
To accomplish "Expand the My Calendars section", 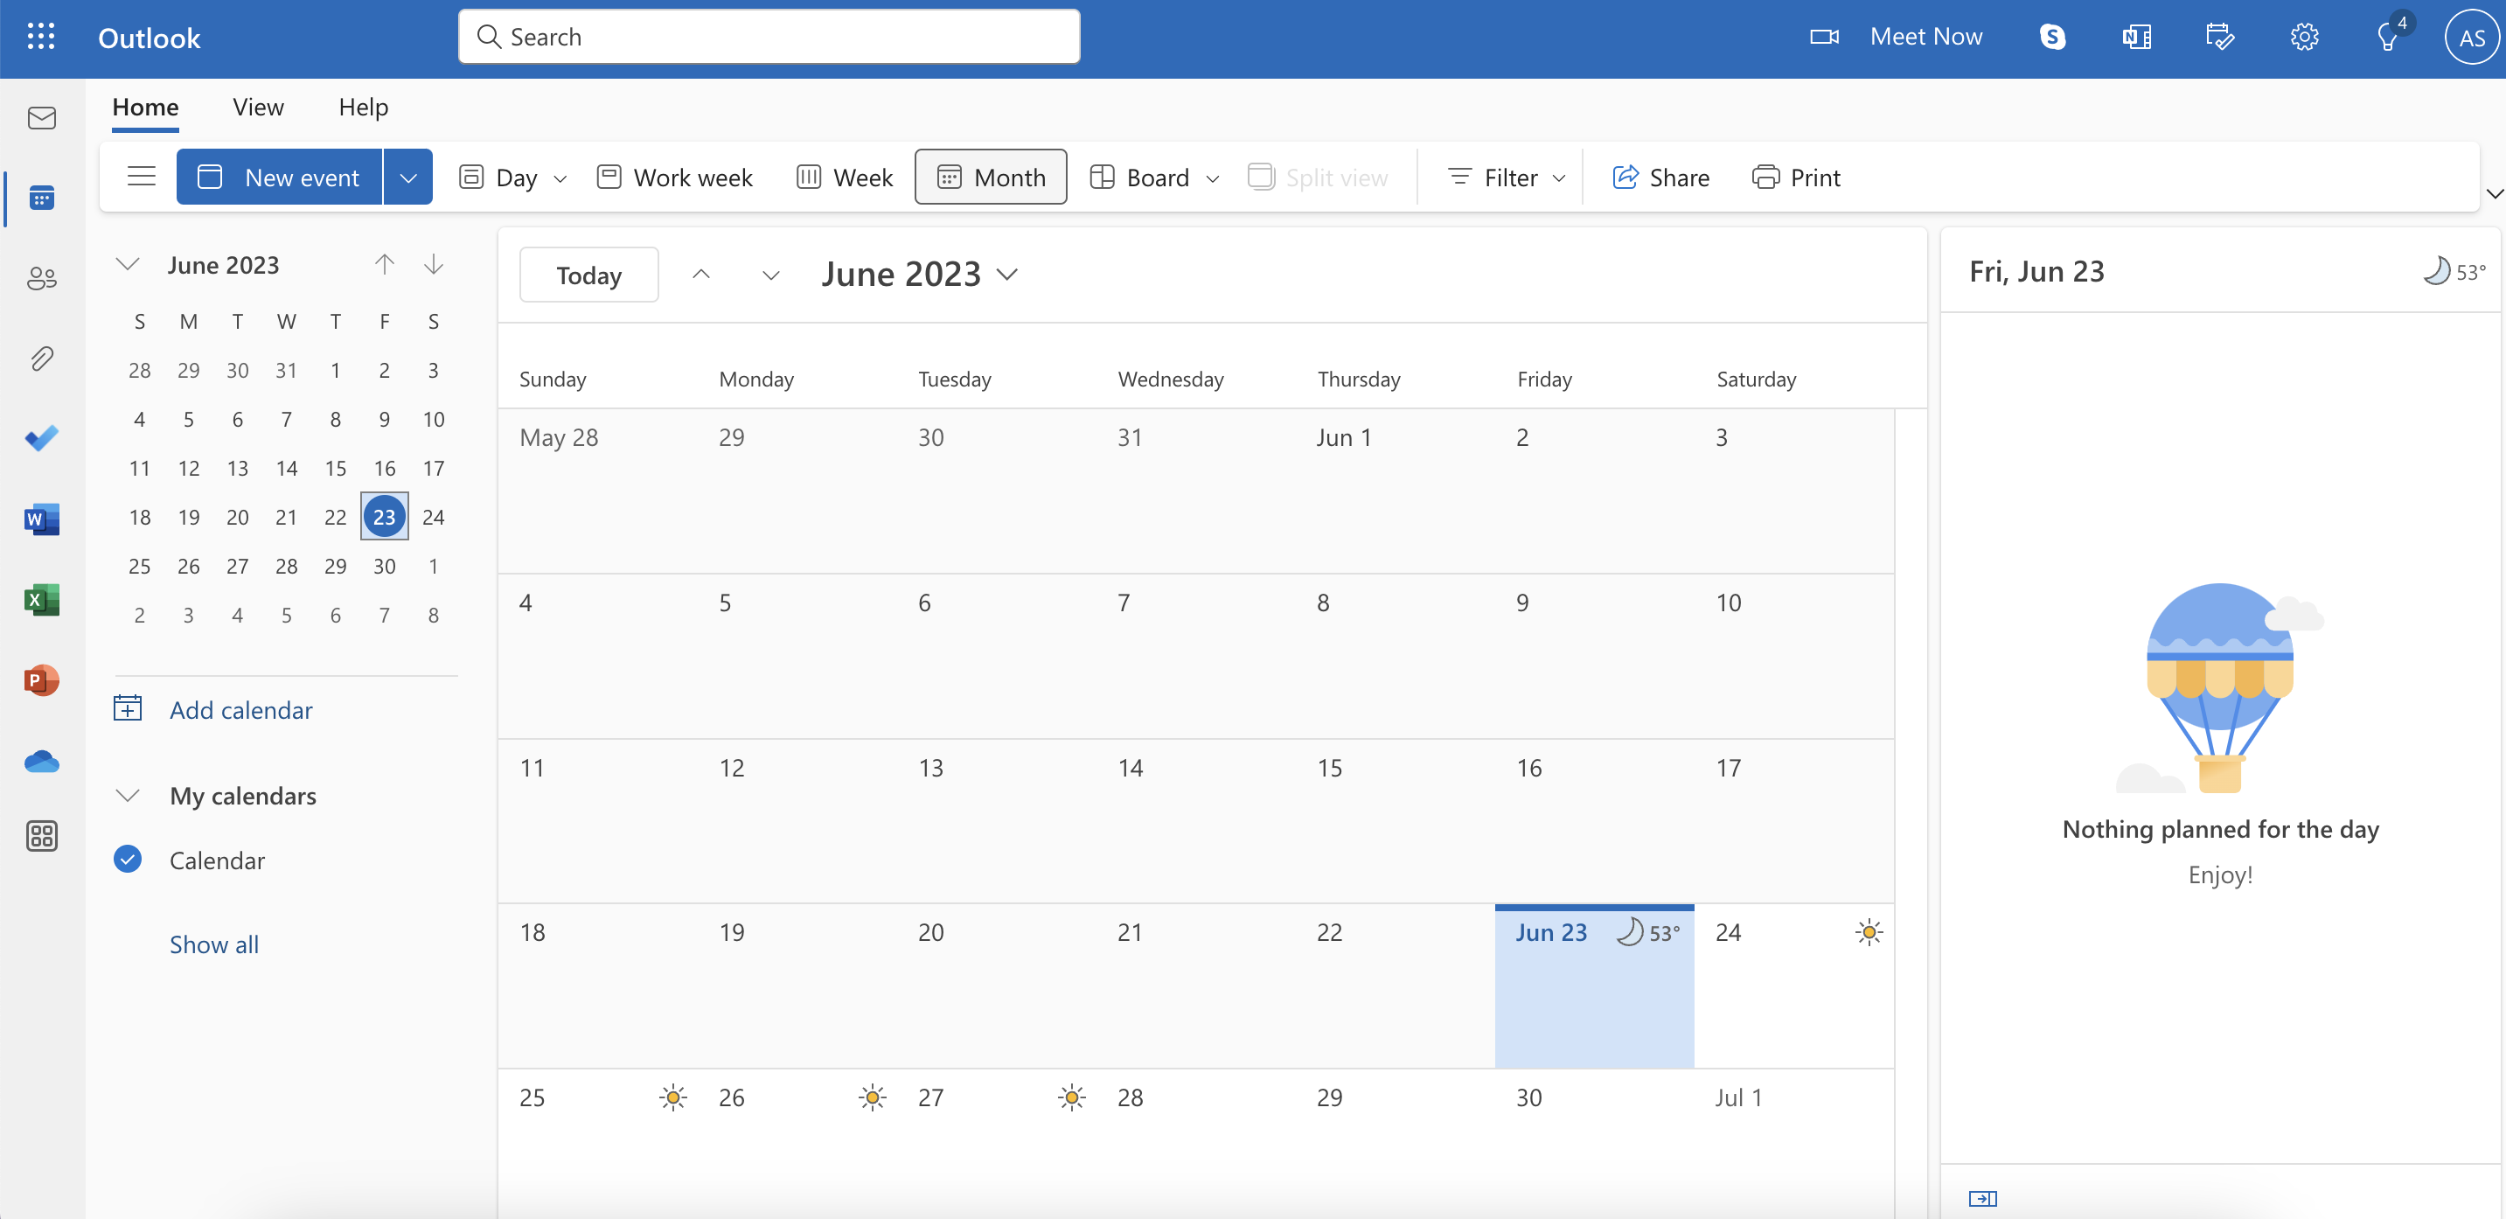I will click(x=126, y=792).
